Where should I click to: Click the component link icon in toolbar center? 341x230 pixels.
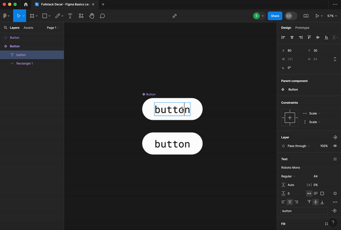pos(174,16)
